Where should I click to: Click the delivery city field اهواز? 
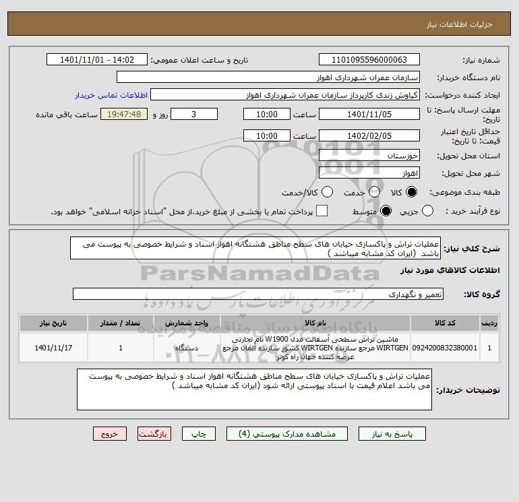point(369,172)
